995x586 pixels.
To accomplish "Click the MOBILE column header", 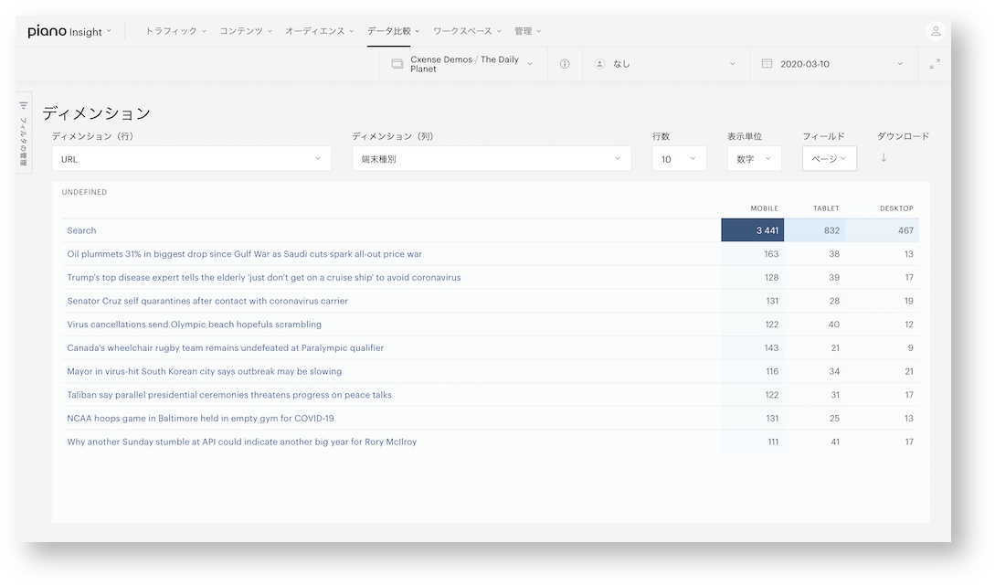I will [764, 208].
